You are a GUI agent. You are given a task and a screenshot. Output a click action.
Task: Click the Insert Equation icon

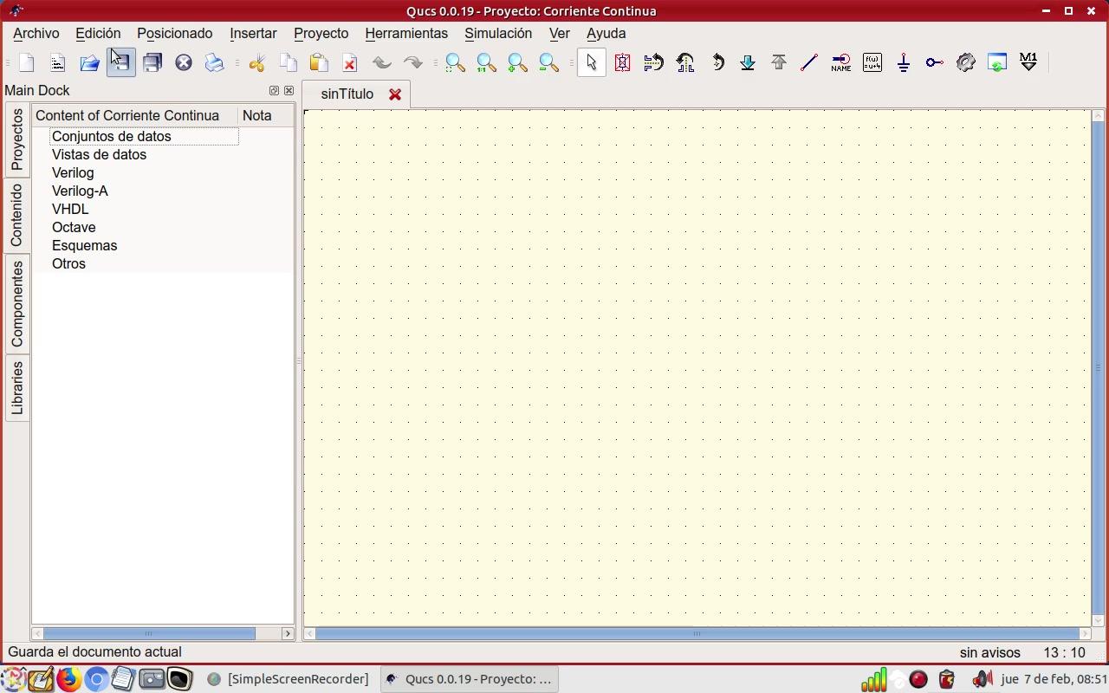pyautogui.click(x=872, y=62)
